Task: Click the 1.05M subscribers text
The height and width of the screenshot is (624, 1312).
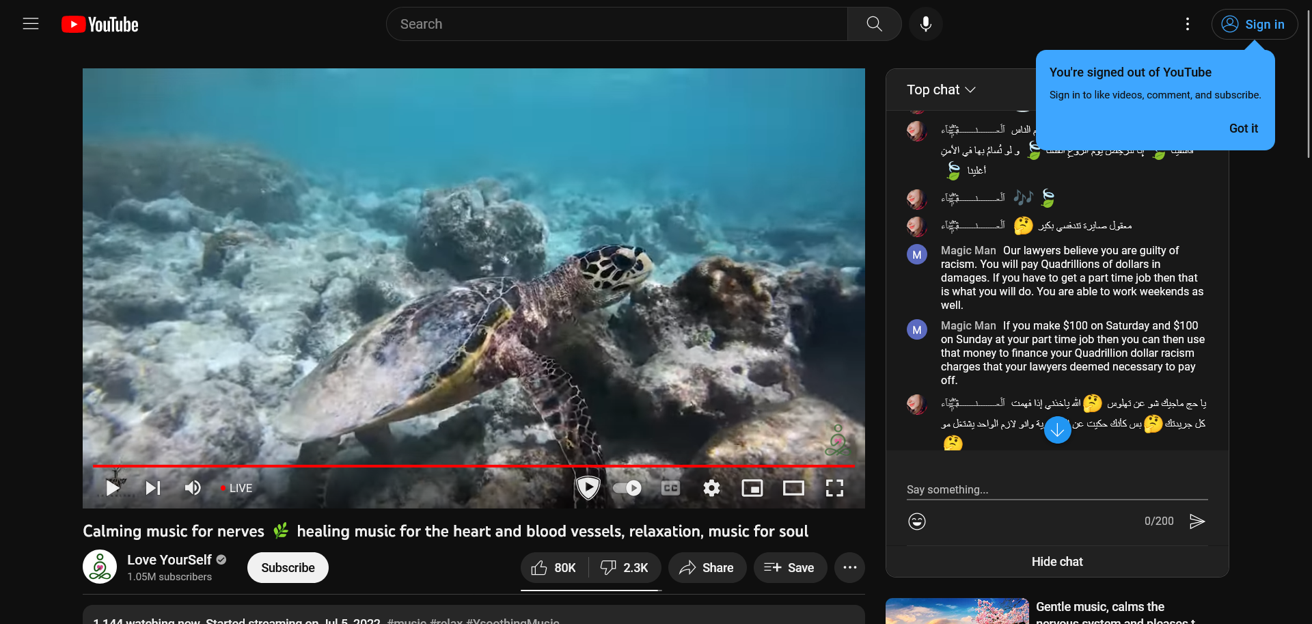Action: click(x=169, y=577)
